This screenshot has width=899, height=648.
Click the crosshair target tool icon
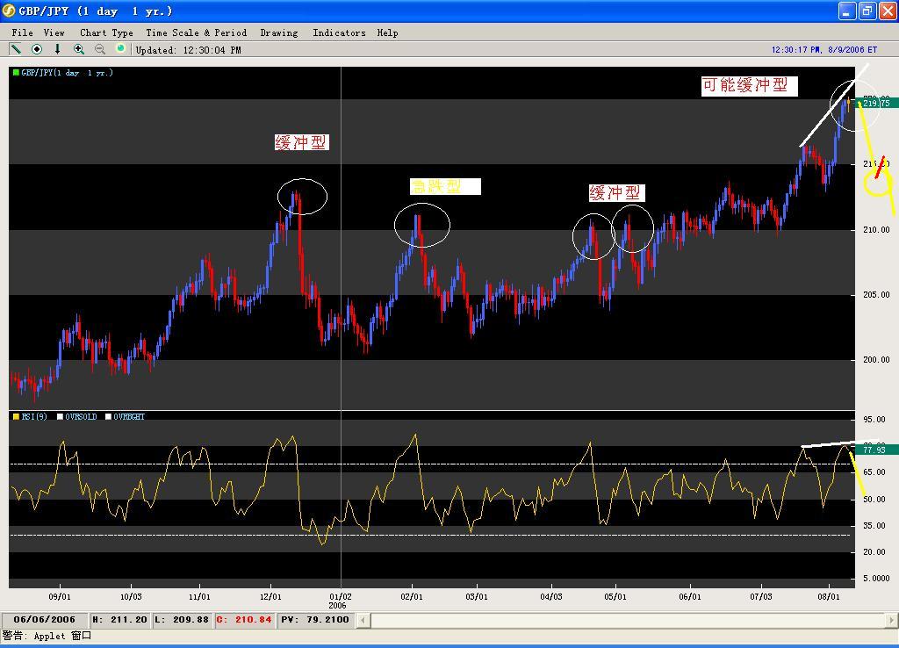tap(37, 49)
